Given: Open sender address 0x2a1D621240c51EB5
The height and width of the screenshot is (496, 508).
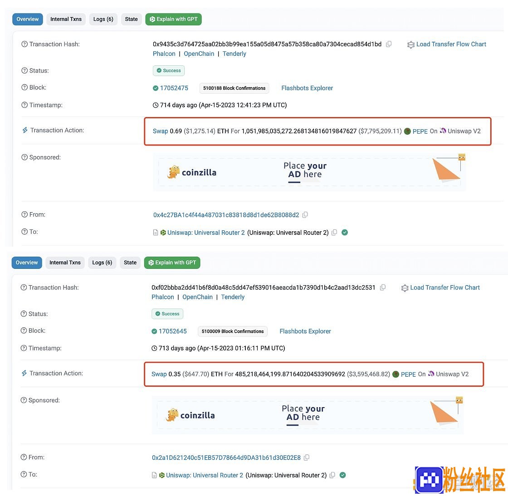Looking at the screenshot, I should (226, 457).
